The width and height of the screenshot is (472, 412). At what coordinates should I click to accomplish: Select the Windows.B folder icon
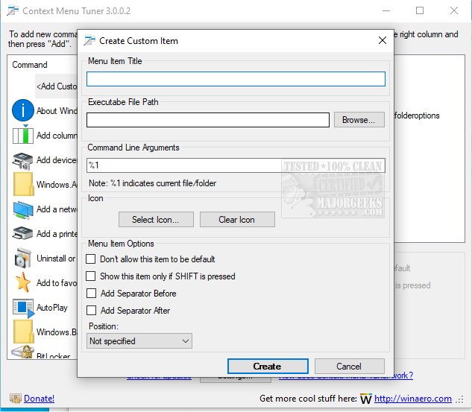point(23,332)
